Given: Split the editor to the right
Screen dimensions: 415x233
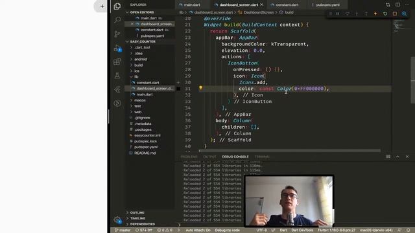Looking at the screenshot, I should (397, 5).
